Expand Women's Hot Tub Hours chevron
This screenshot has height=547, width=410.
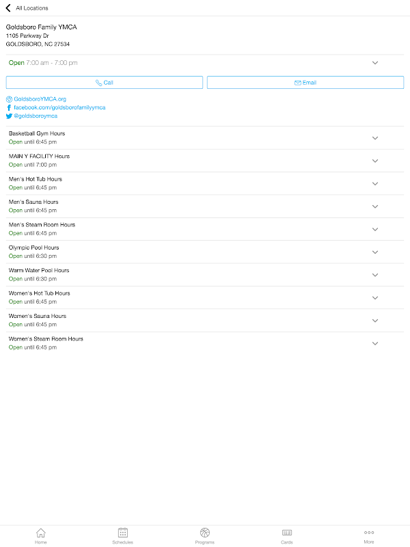[x=375, y=298]
